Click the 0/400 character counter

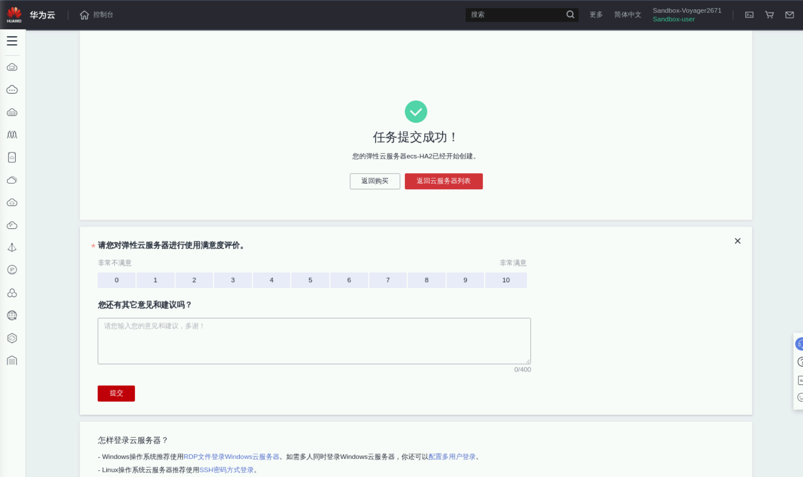click(523, 370)
